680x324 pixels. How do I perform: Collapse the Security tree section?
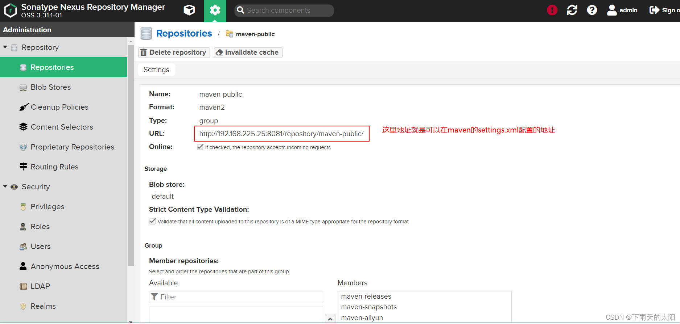[x=5, y=186]
